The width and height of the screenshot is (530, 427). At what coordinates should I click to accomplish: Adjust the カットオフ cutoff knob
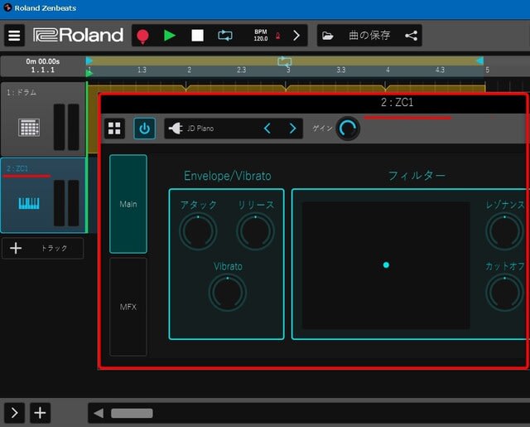[504, 293]
